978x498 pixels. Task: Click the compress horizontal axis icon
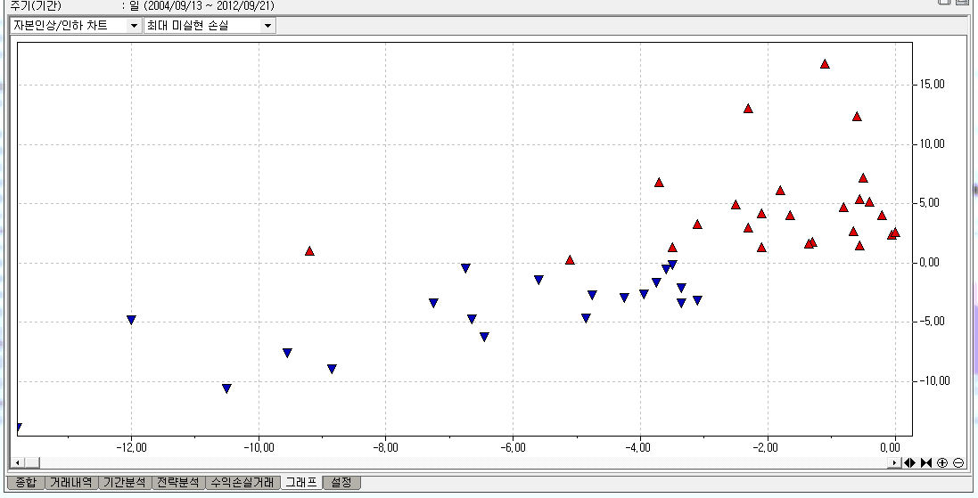(925, 462)
